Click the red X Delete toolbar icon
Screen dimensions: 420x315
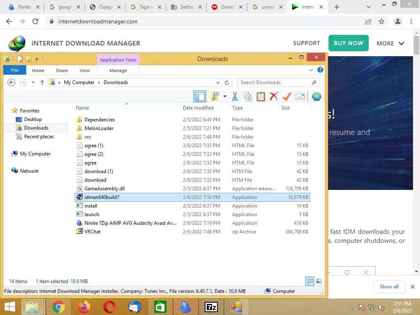pyautogui.click(x=274, y=96)
